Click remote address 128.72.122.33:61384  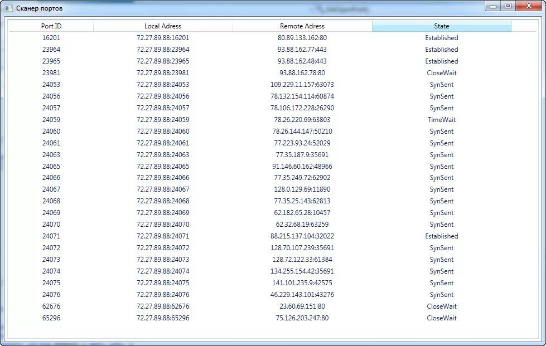point(302,260)
